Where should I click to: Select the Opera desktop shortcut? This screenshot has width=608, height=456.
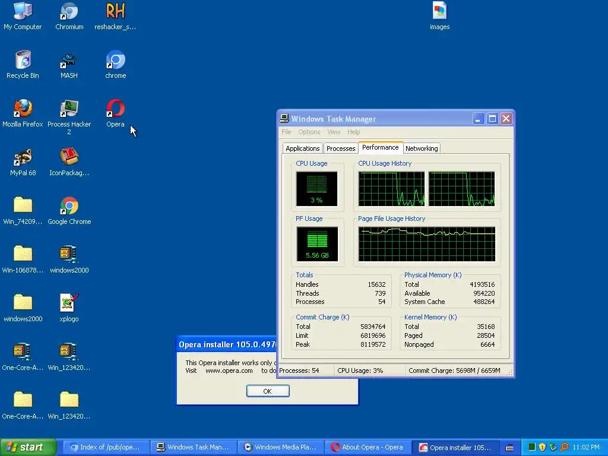[116, 113]
